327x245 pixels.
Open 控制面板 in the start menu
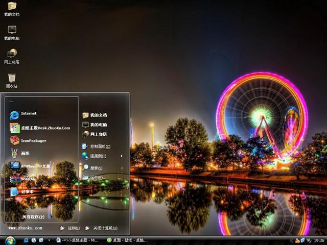point(100,146)
